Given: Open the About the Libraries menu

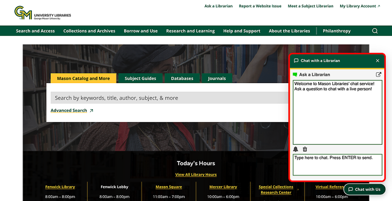Looking at the screenshot, I should point(289,31).
